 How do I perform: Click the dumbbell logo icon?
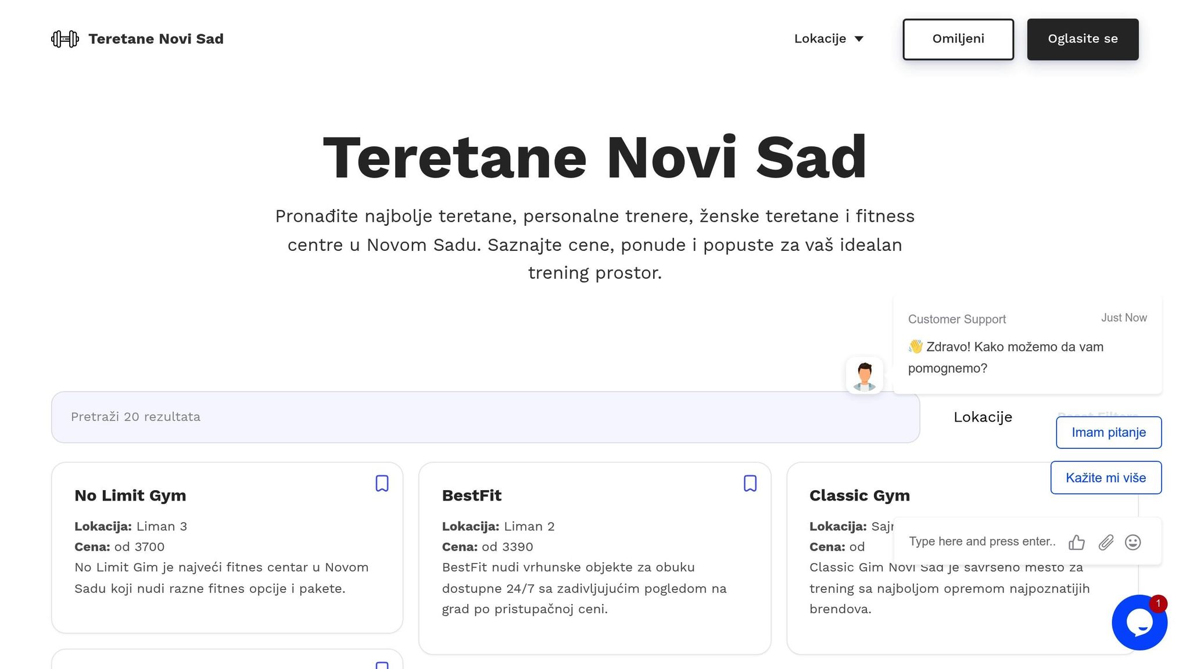pos(65,38)
